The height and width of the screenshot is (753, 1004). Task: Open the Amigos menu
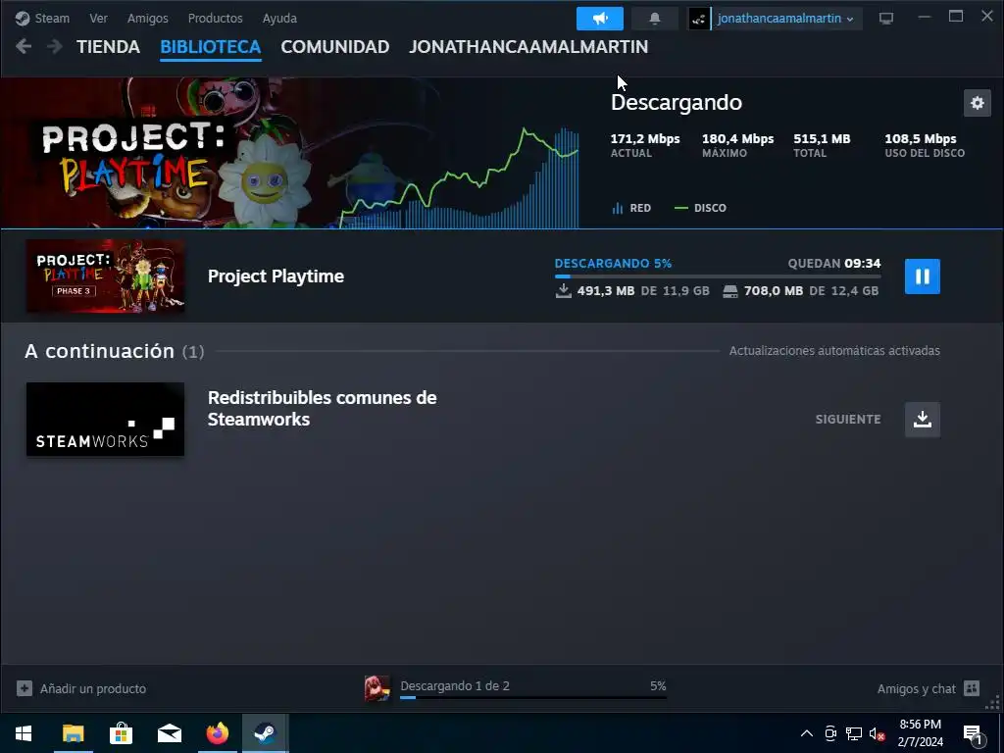pos(147,18)
